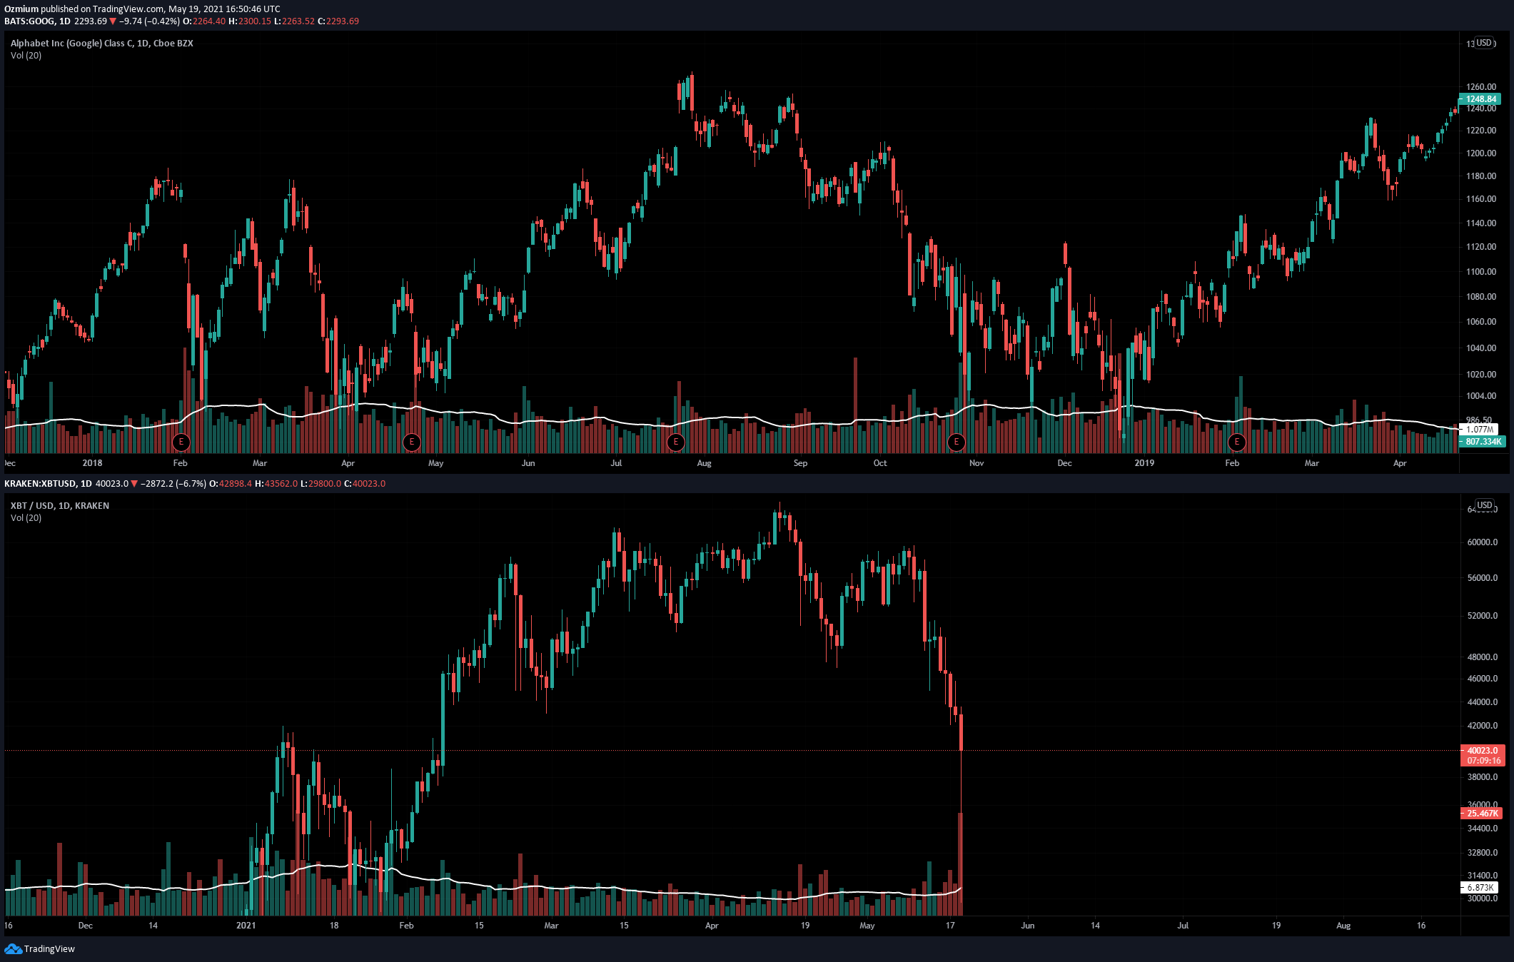This screenshot has width=1514, height=962.
Task: Click the TradingView wordmark at bottom
Action: coord(49,948)
